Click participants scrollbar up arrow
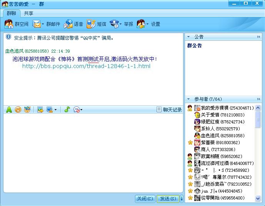 (258, 108)
